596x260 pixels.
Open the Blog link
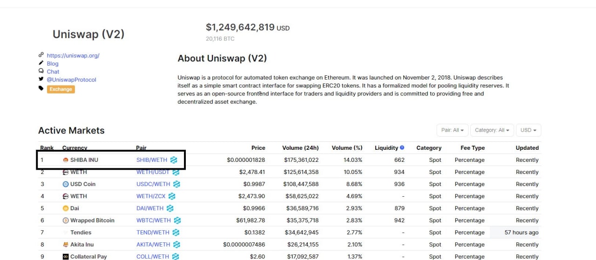tap(53, 63)
